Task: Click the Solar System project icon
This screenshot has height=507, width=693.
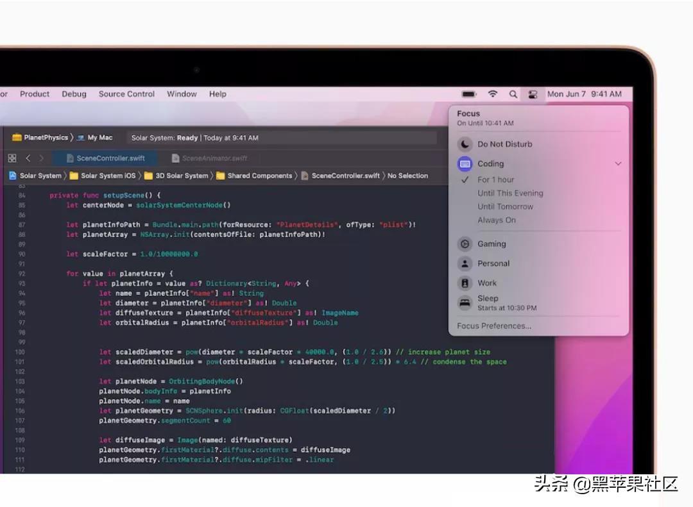Action: click(13, 176)
